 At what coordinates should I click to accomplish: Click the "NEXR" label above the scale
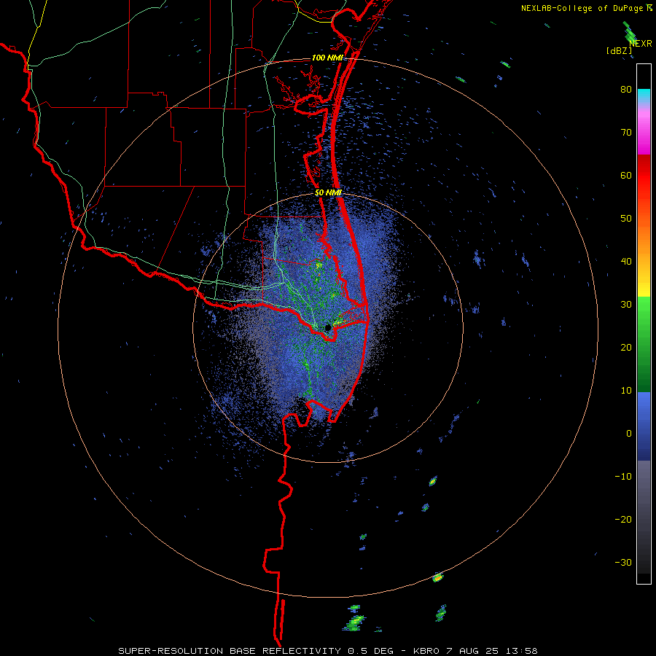coord(641,43)
